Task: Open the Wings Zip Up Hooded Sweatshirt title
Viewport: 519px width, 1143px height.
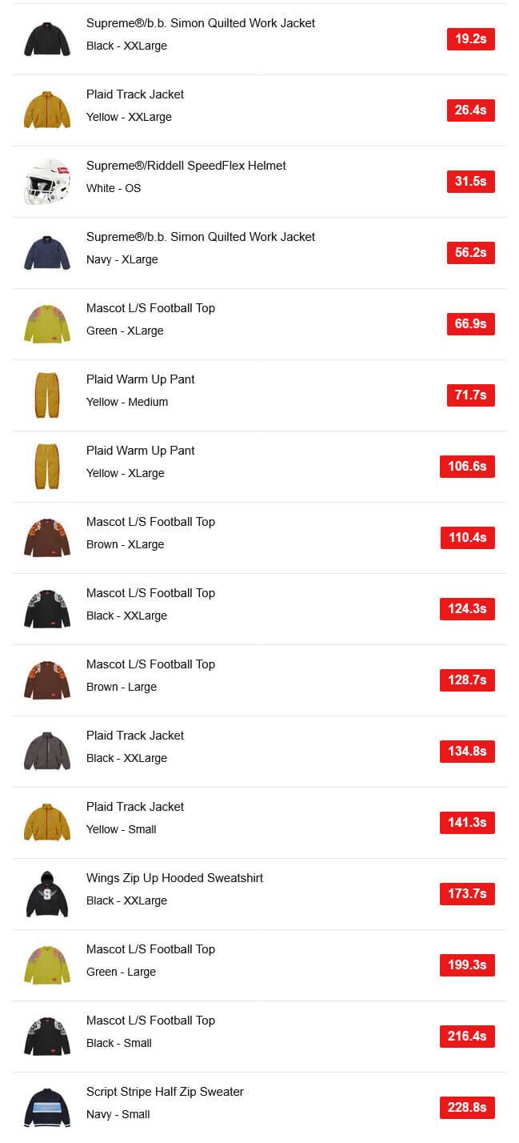Action: coord(174,878)
